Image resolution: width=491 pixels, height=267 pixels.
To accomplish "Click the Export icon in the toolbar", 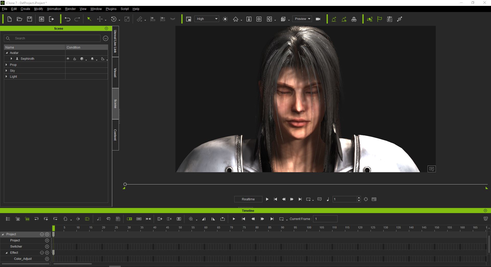I will (x=52, y=19).
